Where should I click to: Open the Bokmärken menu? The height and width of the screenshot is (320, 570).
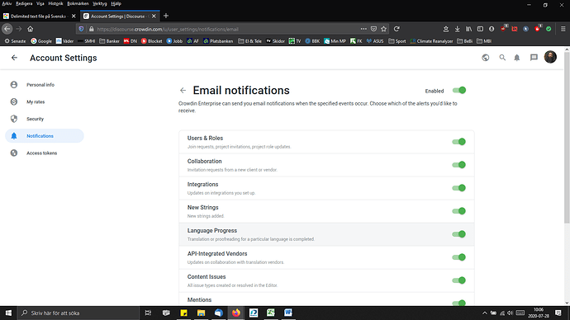(x=78, y=3)
